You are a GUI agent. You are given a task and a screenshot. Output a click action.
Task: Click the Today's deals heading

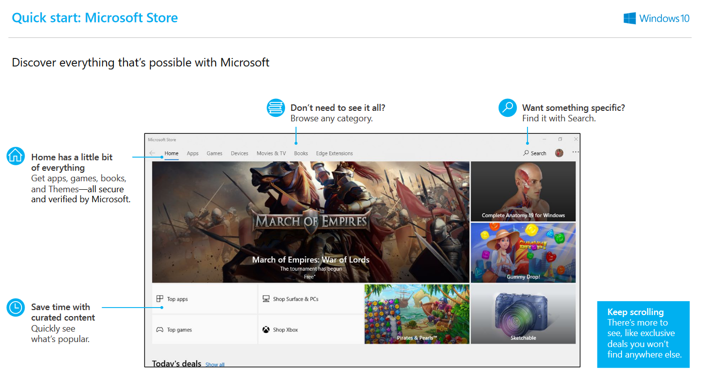point(176,364)
